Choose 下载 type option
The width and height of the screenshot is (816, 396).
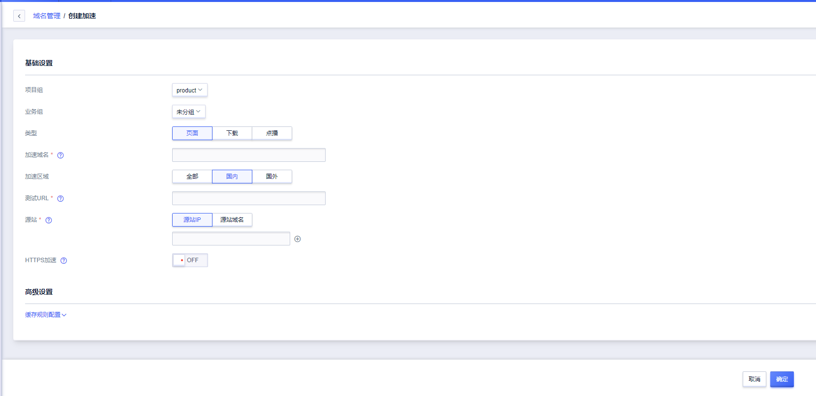[x=232, y=133]
